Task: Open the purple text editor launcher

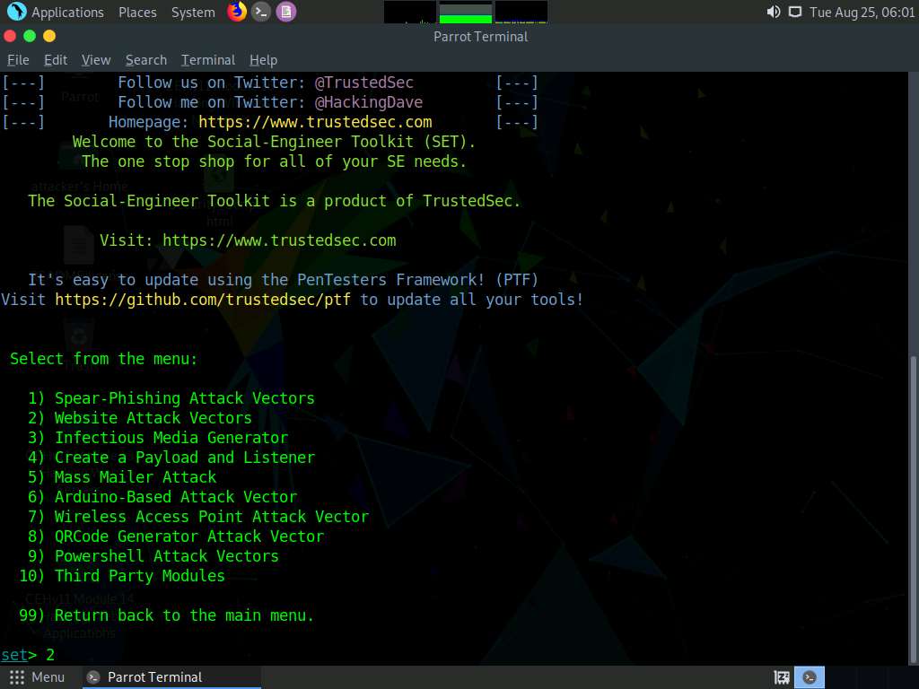Action: (x=286, y=12)
